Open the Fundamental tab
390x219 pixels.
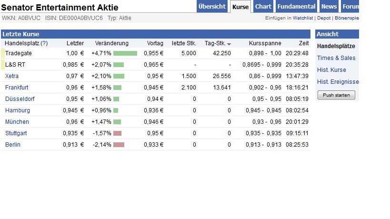point(296,7)
